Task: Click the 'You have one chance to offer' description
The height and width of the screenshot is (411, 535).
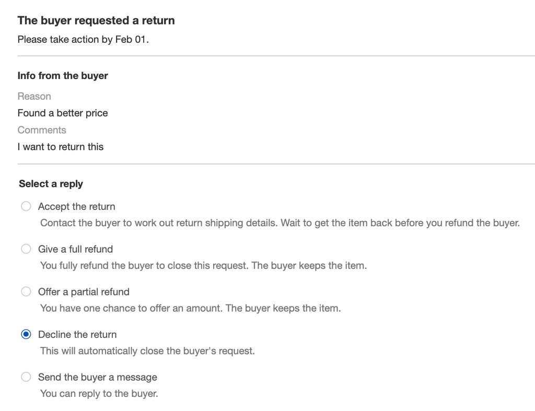Action: click(x=190, y=308)
